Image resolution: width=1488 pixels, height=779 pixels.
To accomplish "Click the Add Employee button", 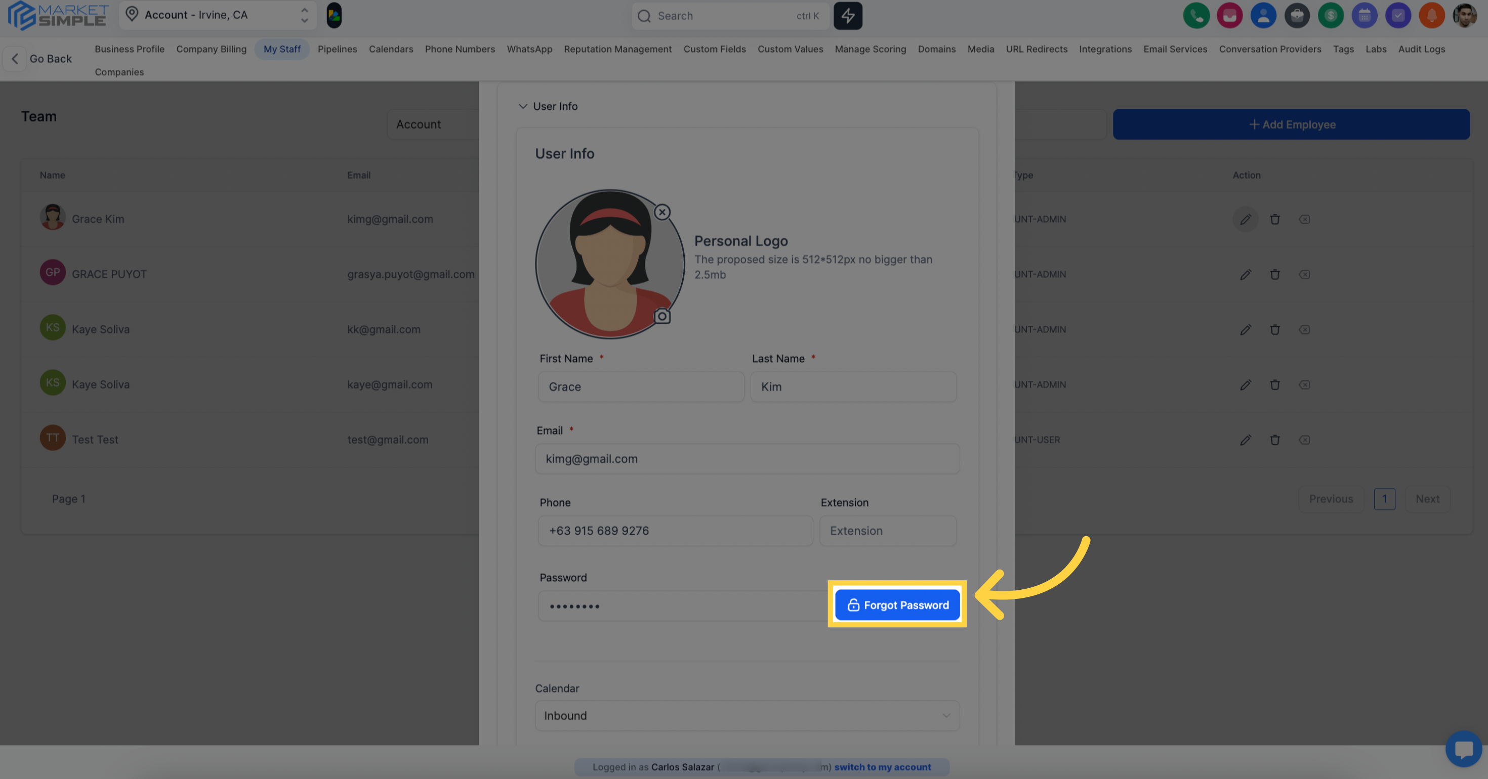I will (1291, 124).
